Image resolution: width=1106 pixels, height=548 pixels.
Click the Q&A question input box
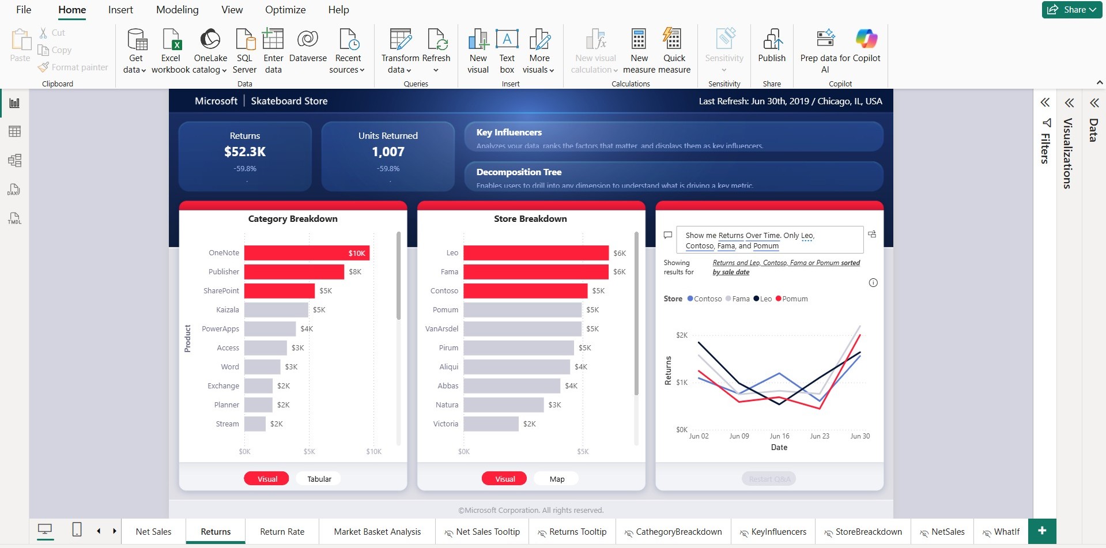[x=769, y=240]
